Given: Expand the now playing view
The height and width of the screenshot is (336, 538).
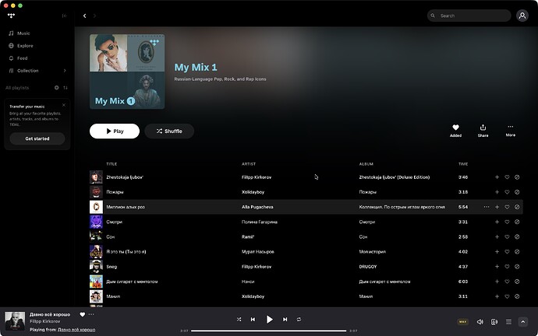Looking at the screenshot, I should click(x=523, y=322).
